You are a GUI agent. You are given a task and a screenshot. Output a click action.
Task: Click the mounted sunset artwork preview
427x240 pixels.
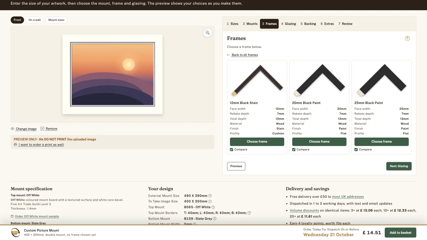click(112, 74)
